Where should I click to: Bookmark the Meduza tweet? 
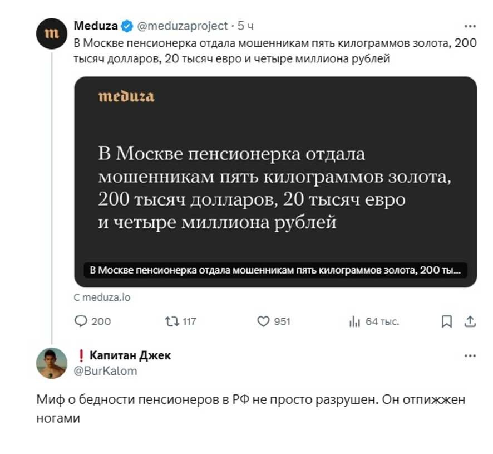[x=446, y=321]
